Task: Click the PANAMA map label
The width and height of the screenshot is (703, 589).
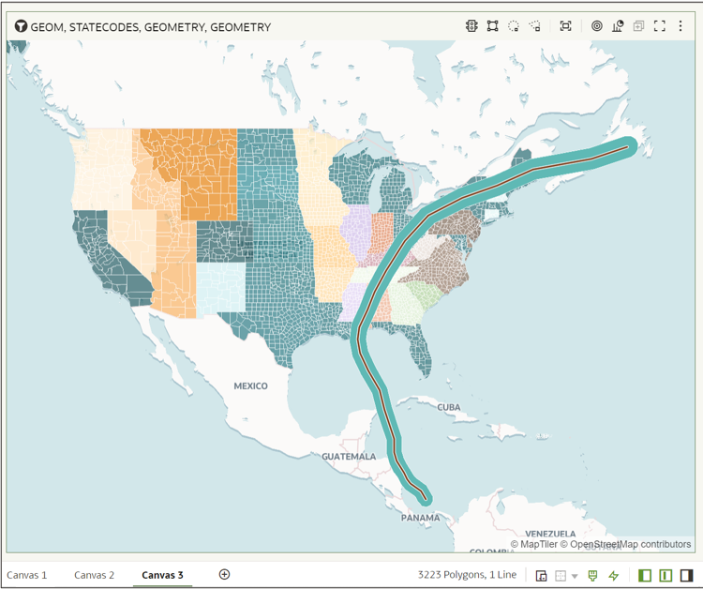Action: (x=420, y=518)
